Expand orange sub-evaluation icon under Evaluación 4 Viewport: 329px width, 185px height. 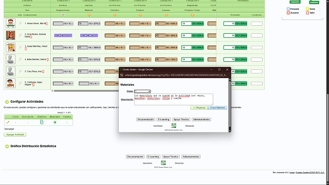(x=140, y=15)
